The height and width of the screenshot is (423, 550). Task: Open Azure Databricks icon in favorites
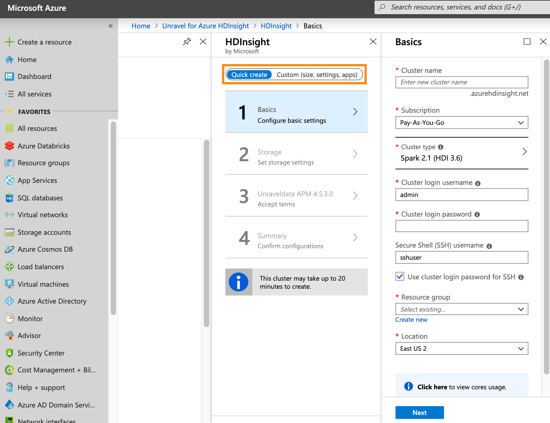coord(9,146)
